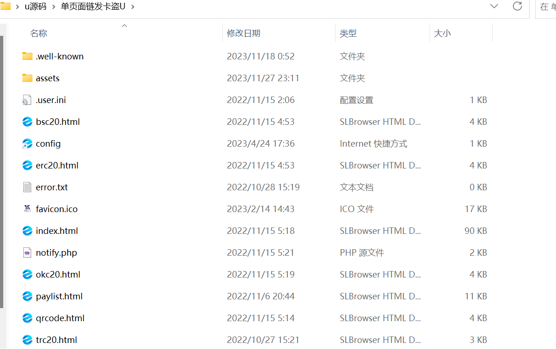Click the sort arrow above 名称 column
Viewport: 556px width, 349px height.
point(124,26)
